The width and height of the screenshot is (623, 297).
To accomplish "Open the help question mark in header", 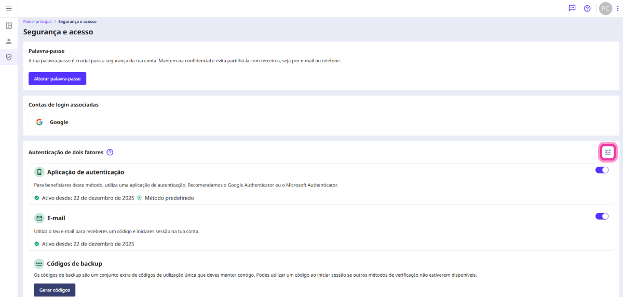I will (x=587, y=8).
